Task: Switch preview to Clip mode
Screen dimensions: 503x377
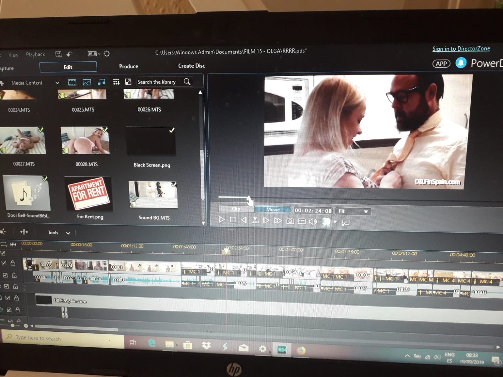Action: click(x=236, y=209)
